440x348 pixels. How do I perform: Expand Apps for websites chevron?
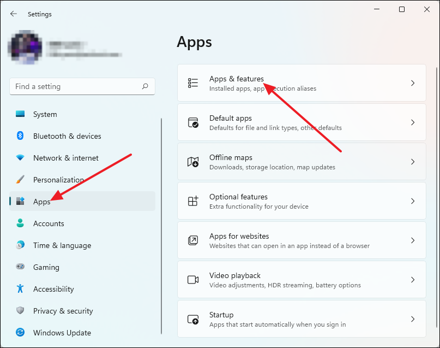[x=413, y=240]
